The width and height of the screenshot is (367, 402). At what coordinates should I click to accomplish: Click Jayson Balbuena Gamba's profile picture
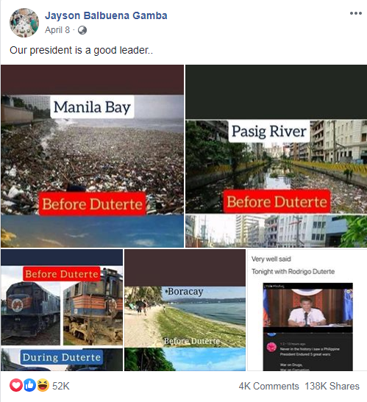point(24,23)
